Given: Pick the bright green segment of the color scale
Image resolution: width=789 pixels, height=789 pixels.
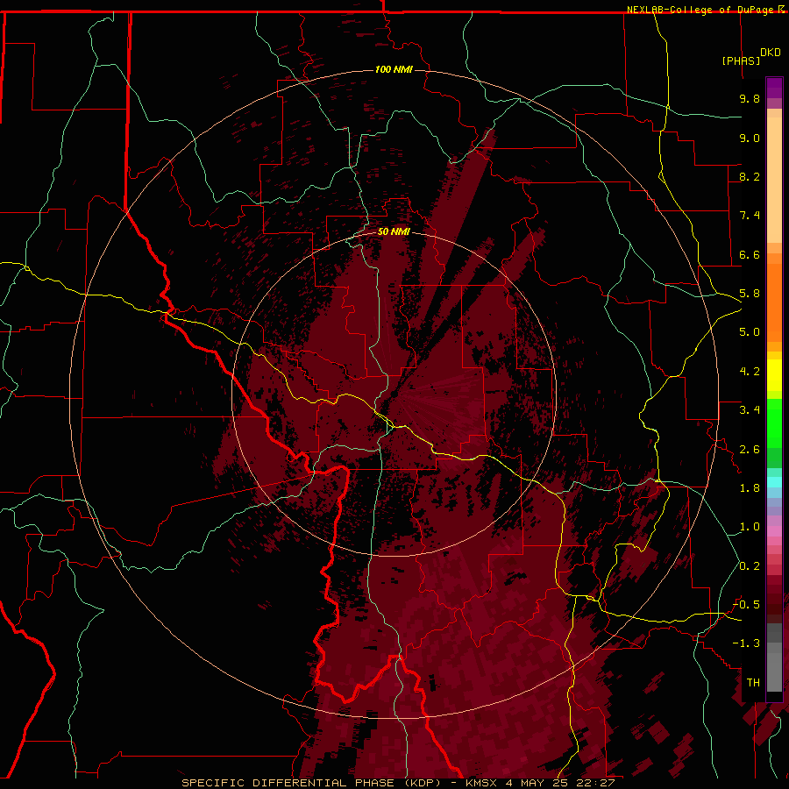Looking at the screenshot, I should [774, 423].
